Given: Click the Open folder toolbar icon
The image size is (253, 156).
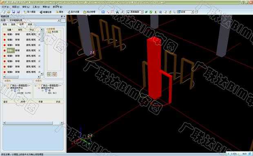Looking at the screenshot, I should click(x=9, y=12).
